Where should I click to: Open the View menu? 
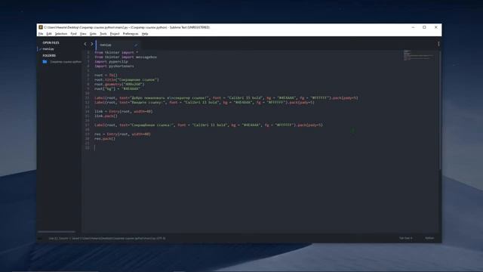pos(83,33)
